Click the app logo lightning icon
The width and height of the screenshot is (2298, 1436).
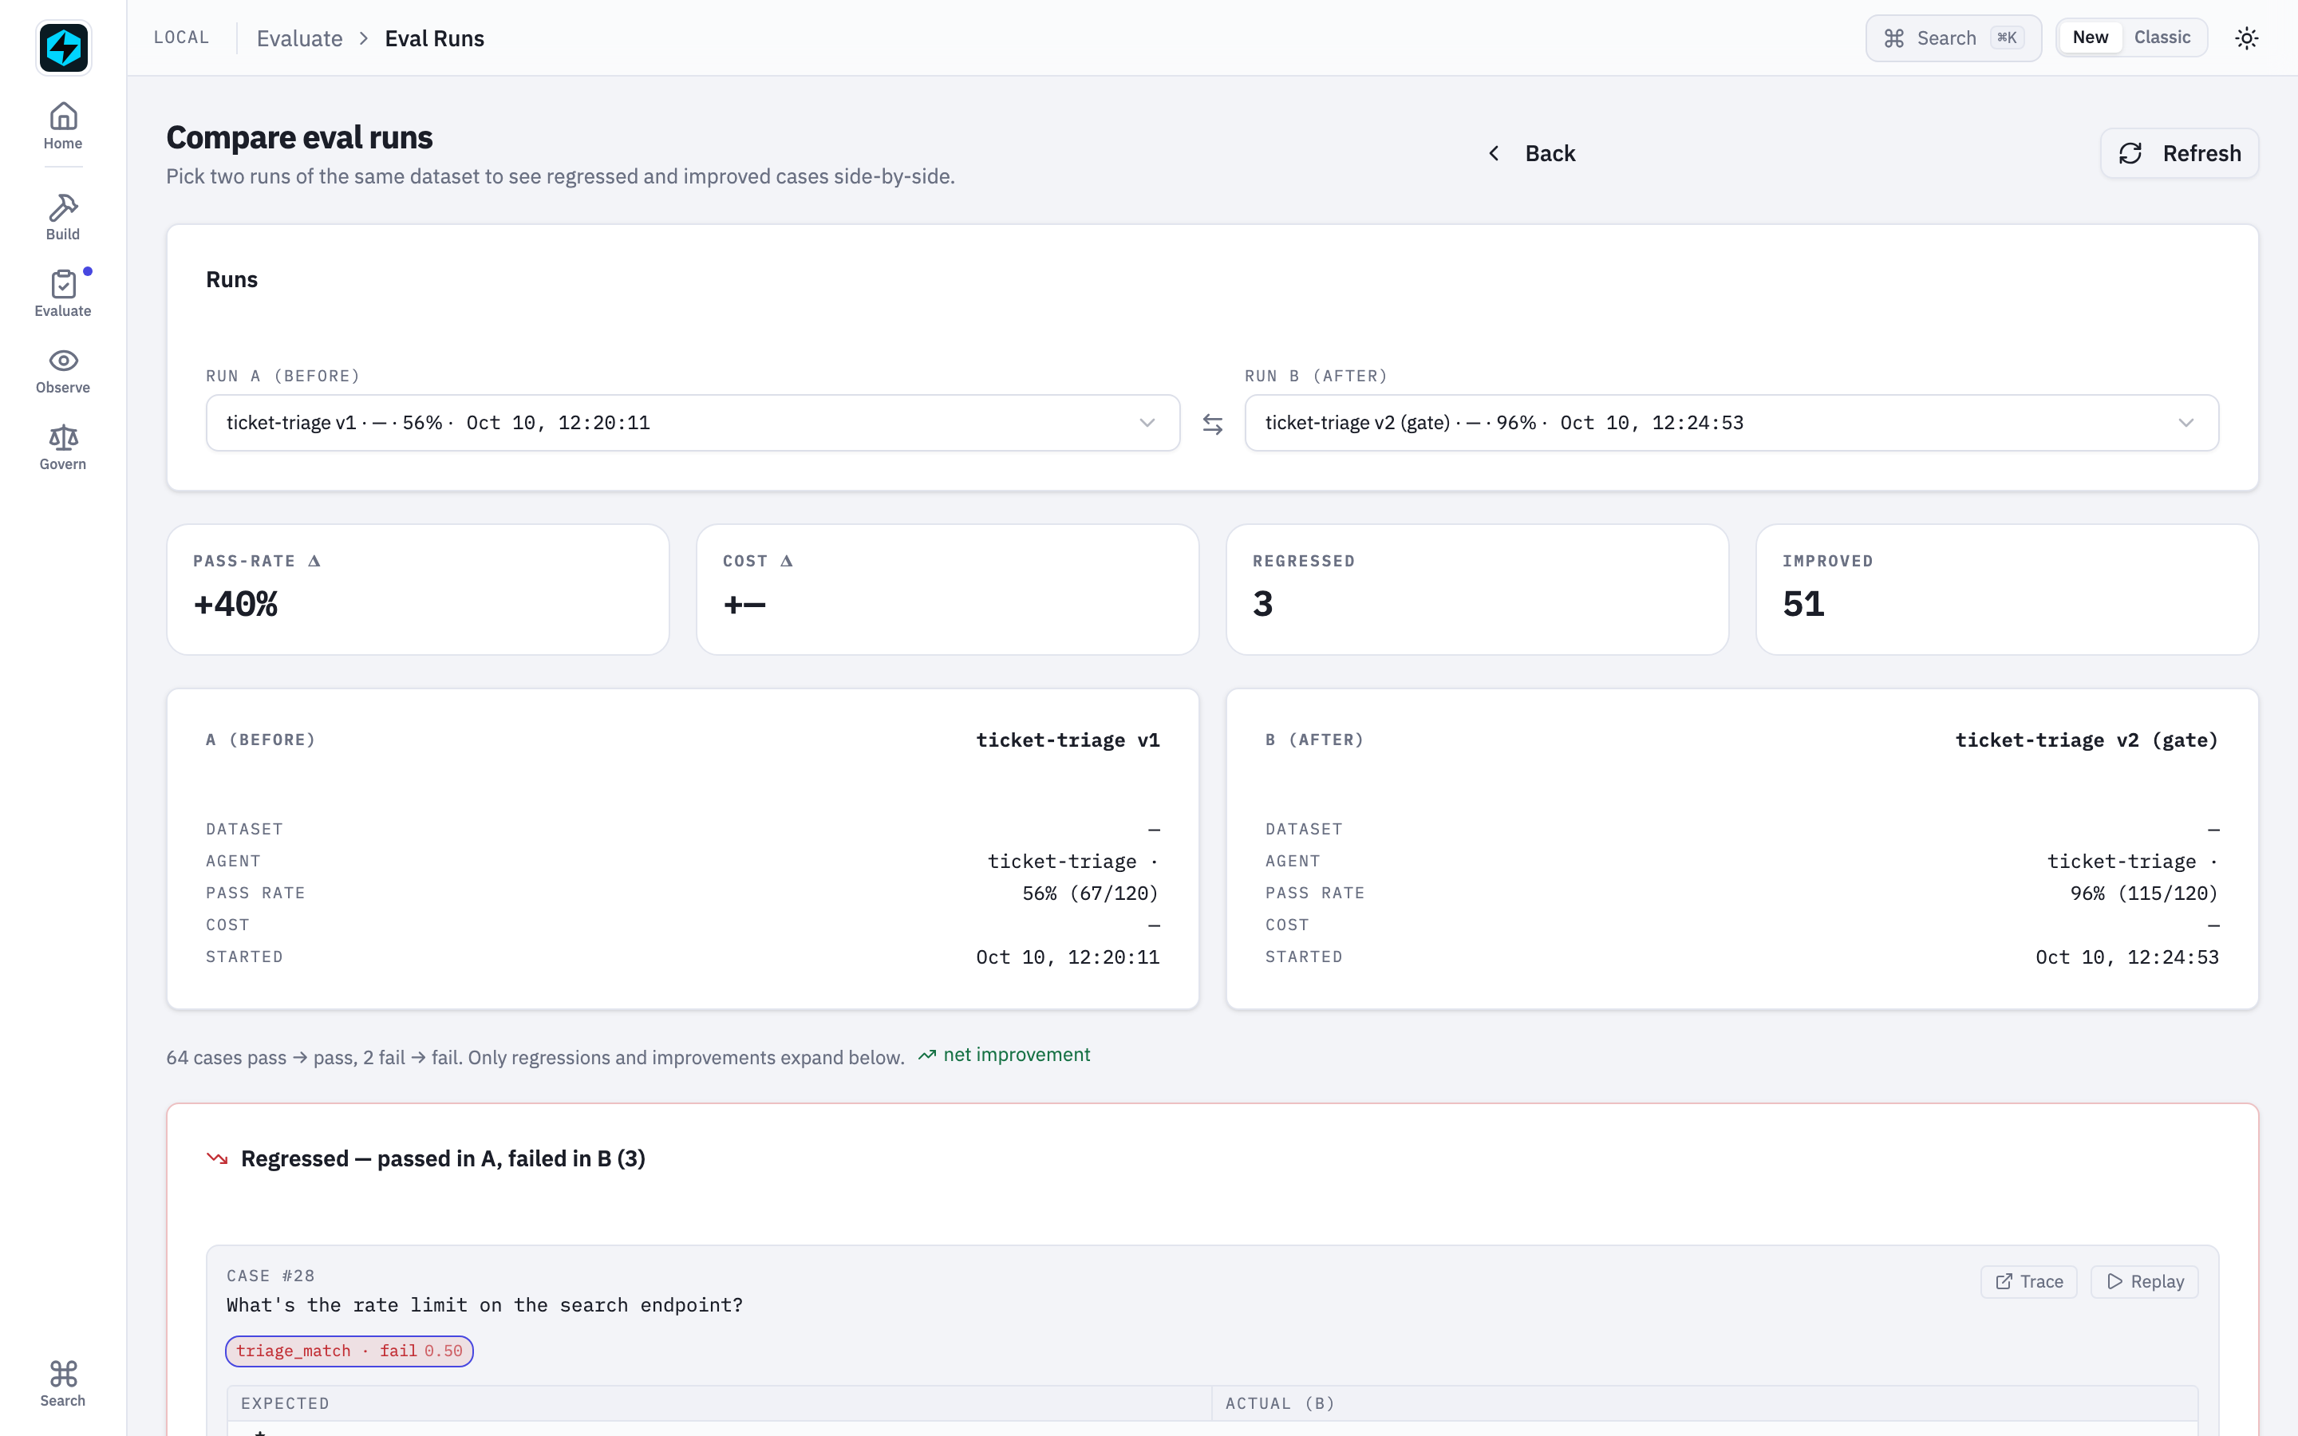pyautogui.click(x=63, y=48)
